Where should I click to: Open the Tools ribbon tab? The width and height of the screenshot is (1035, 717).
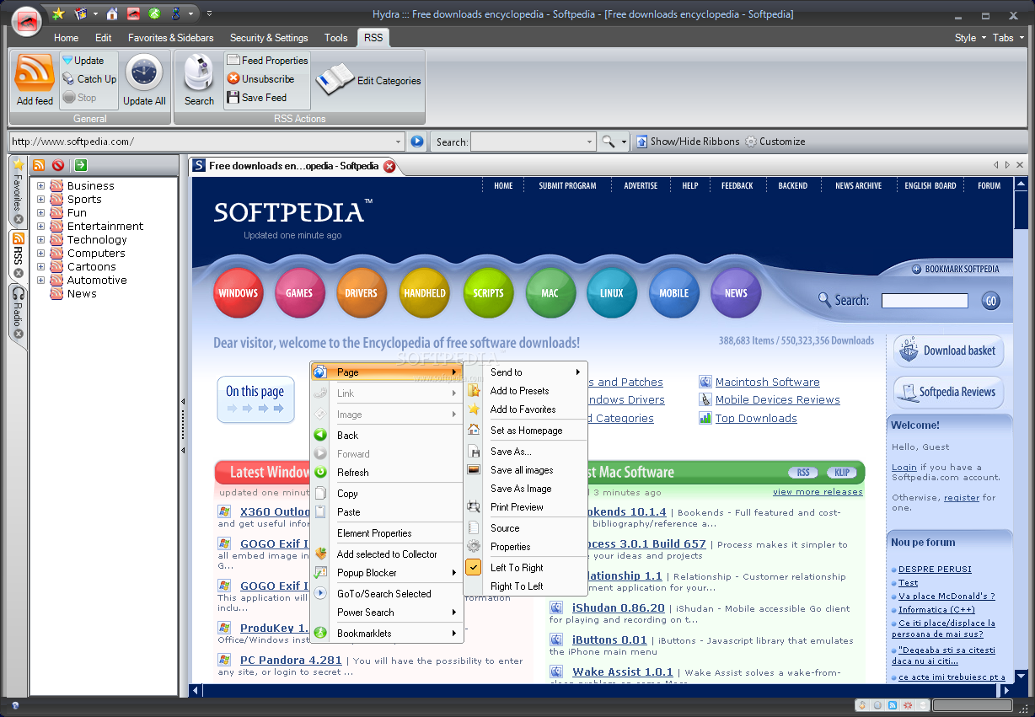[336, 38]
